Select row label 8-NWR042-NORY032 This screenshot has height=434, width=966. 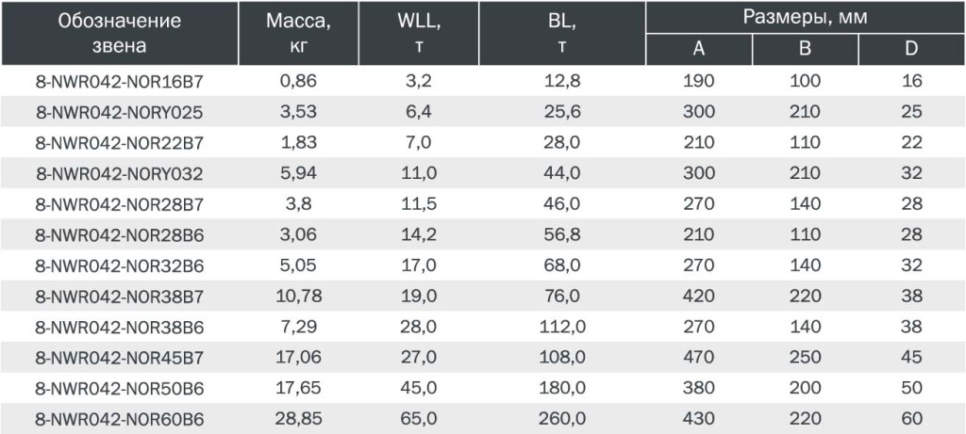[120, 174]
